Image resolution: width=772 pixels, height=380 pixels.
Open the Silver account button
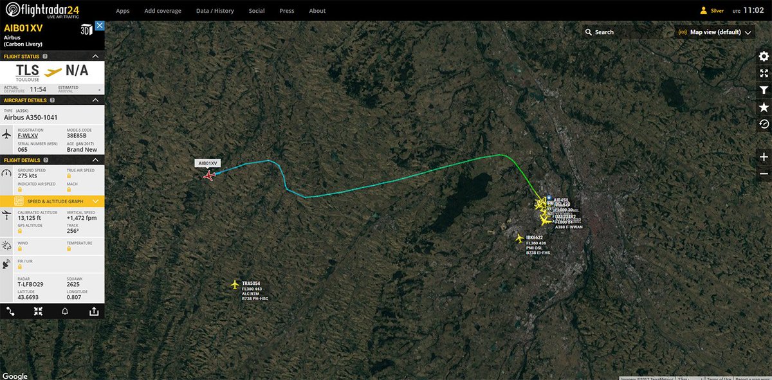pos(712,11)
